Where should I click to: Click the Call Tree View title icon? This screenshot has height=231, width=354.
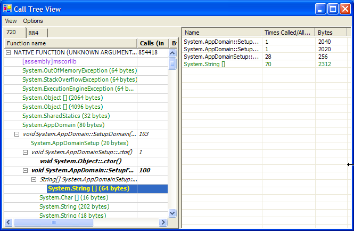coord(7,9)
